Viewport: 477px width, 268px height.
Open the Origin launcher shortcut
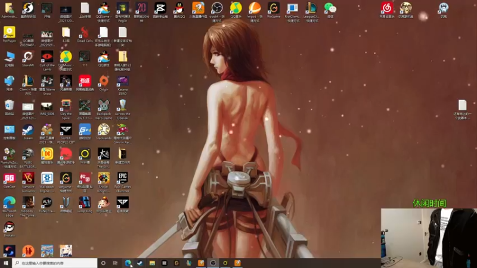point(103,83)
